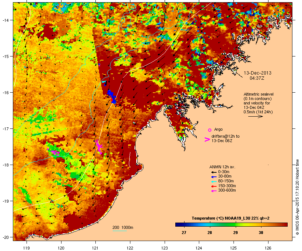Click the 200 1000m isobath label
Viewport: 302px width, 251px height.
point(123,227)
